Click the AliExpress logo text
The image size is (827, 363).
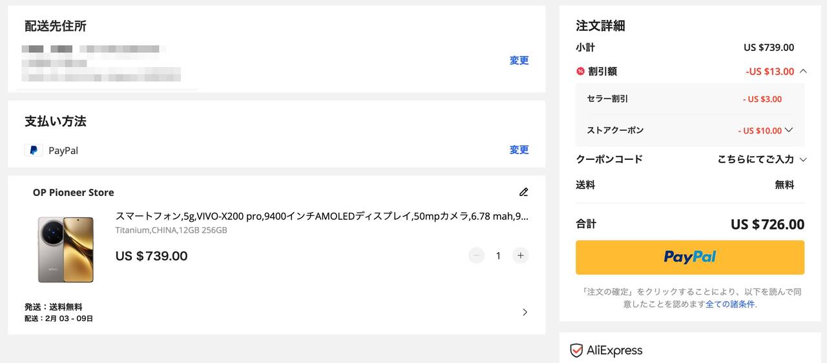click(x=614, y=351)
